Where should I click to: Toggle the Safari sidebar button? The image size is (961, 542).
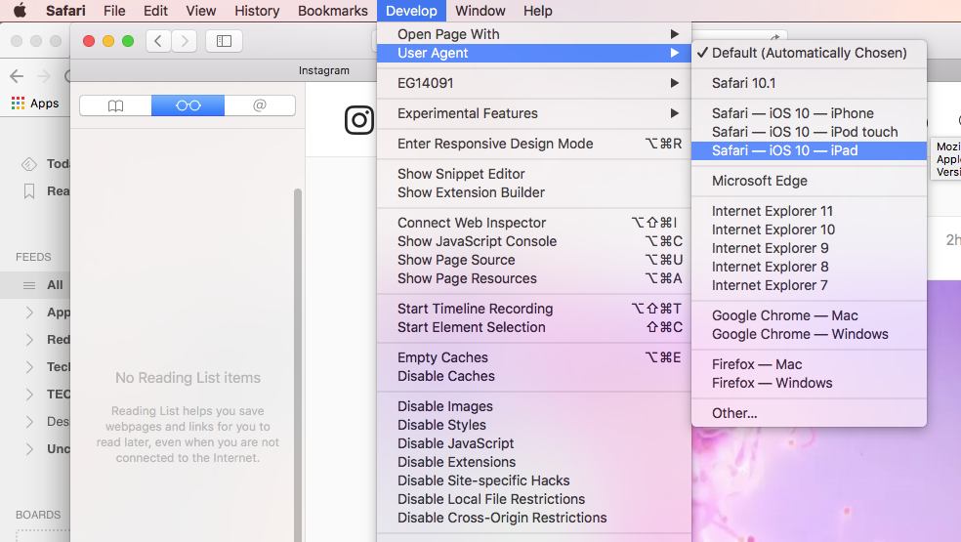tap(224, 41)
